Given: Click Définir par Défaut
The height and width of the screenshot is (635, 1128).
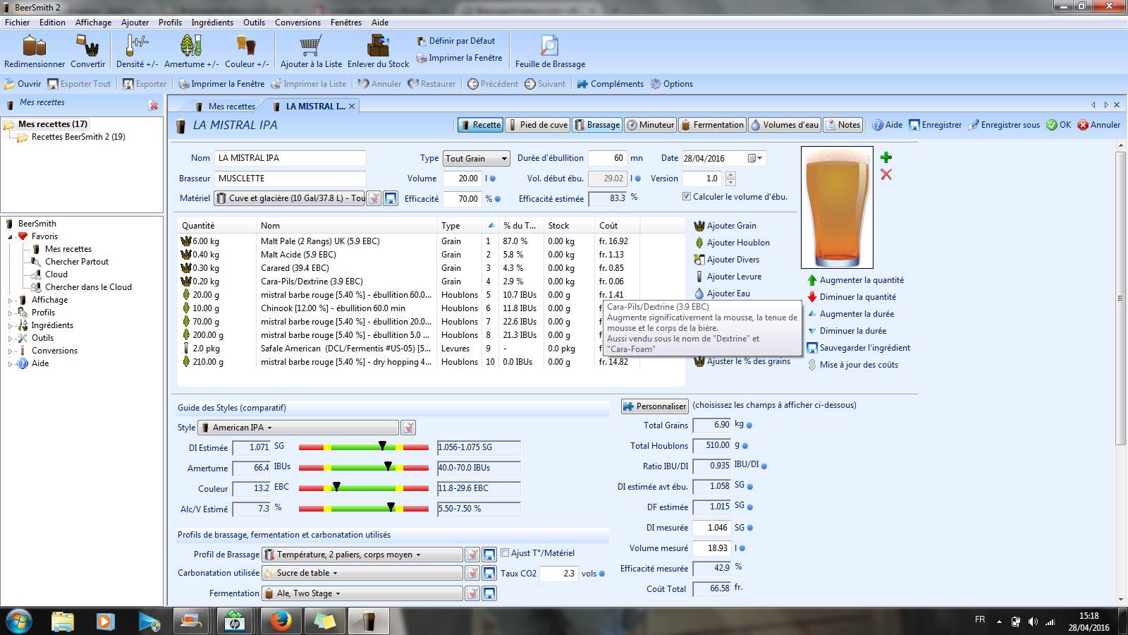Looking at the screenshot, I should click(x=455, y=41).
